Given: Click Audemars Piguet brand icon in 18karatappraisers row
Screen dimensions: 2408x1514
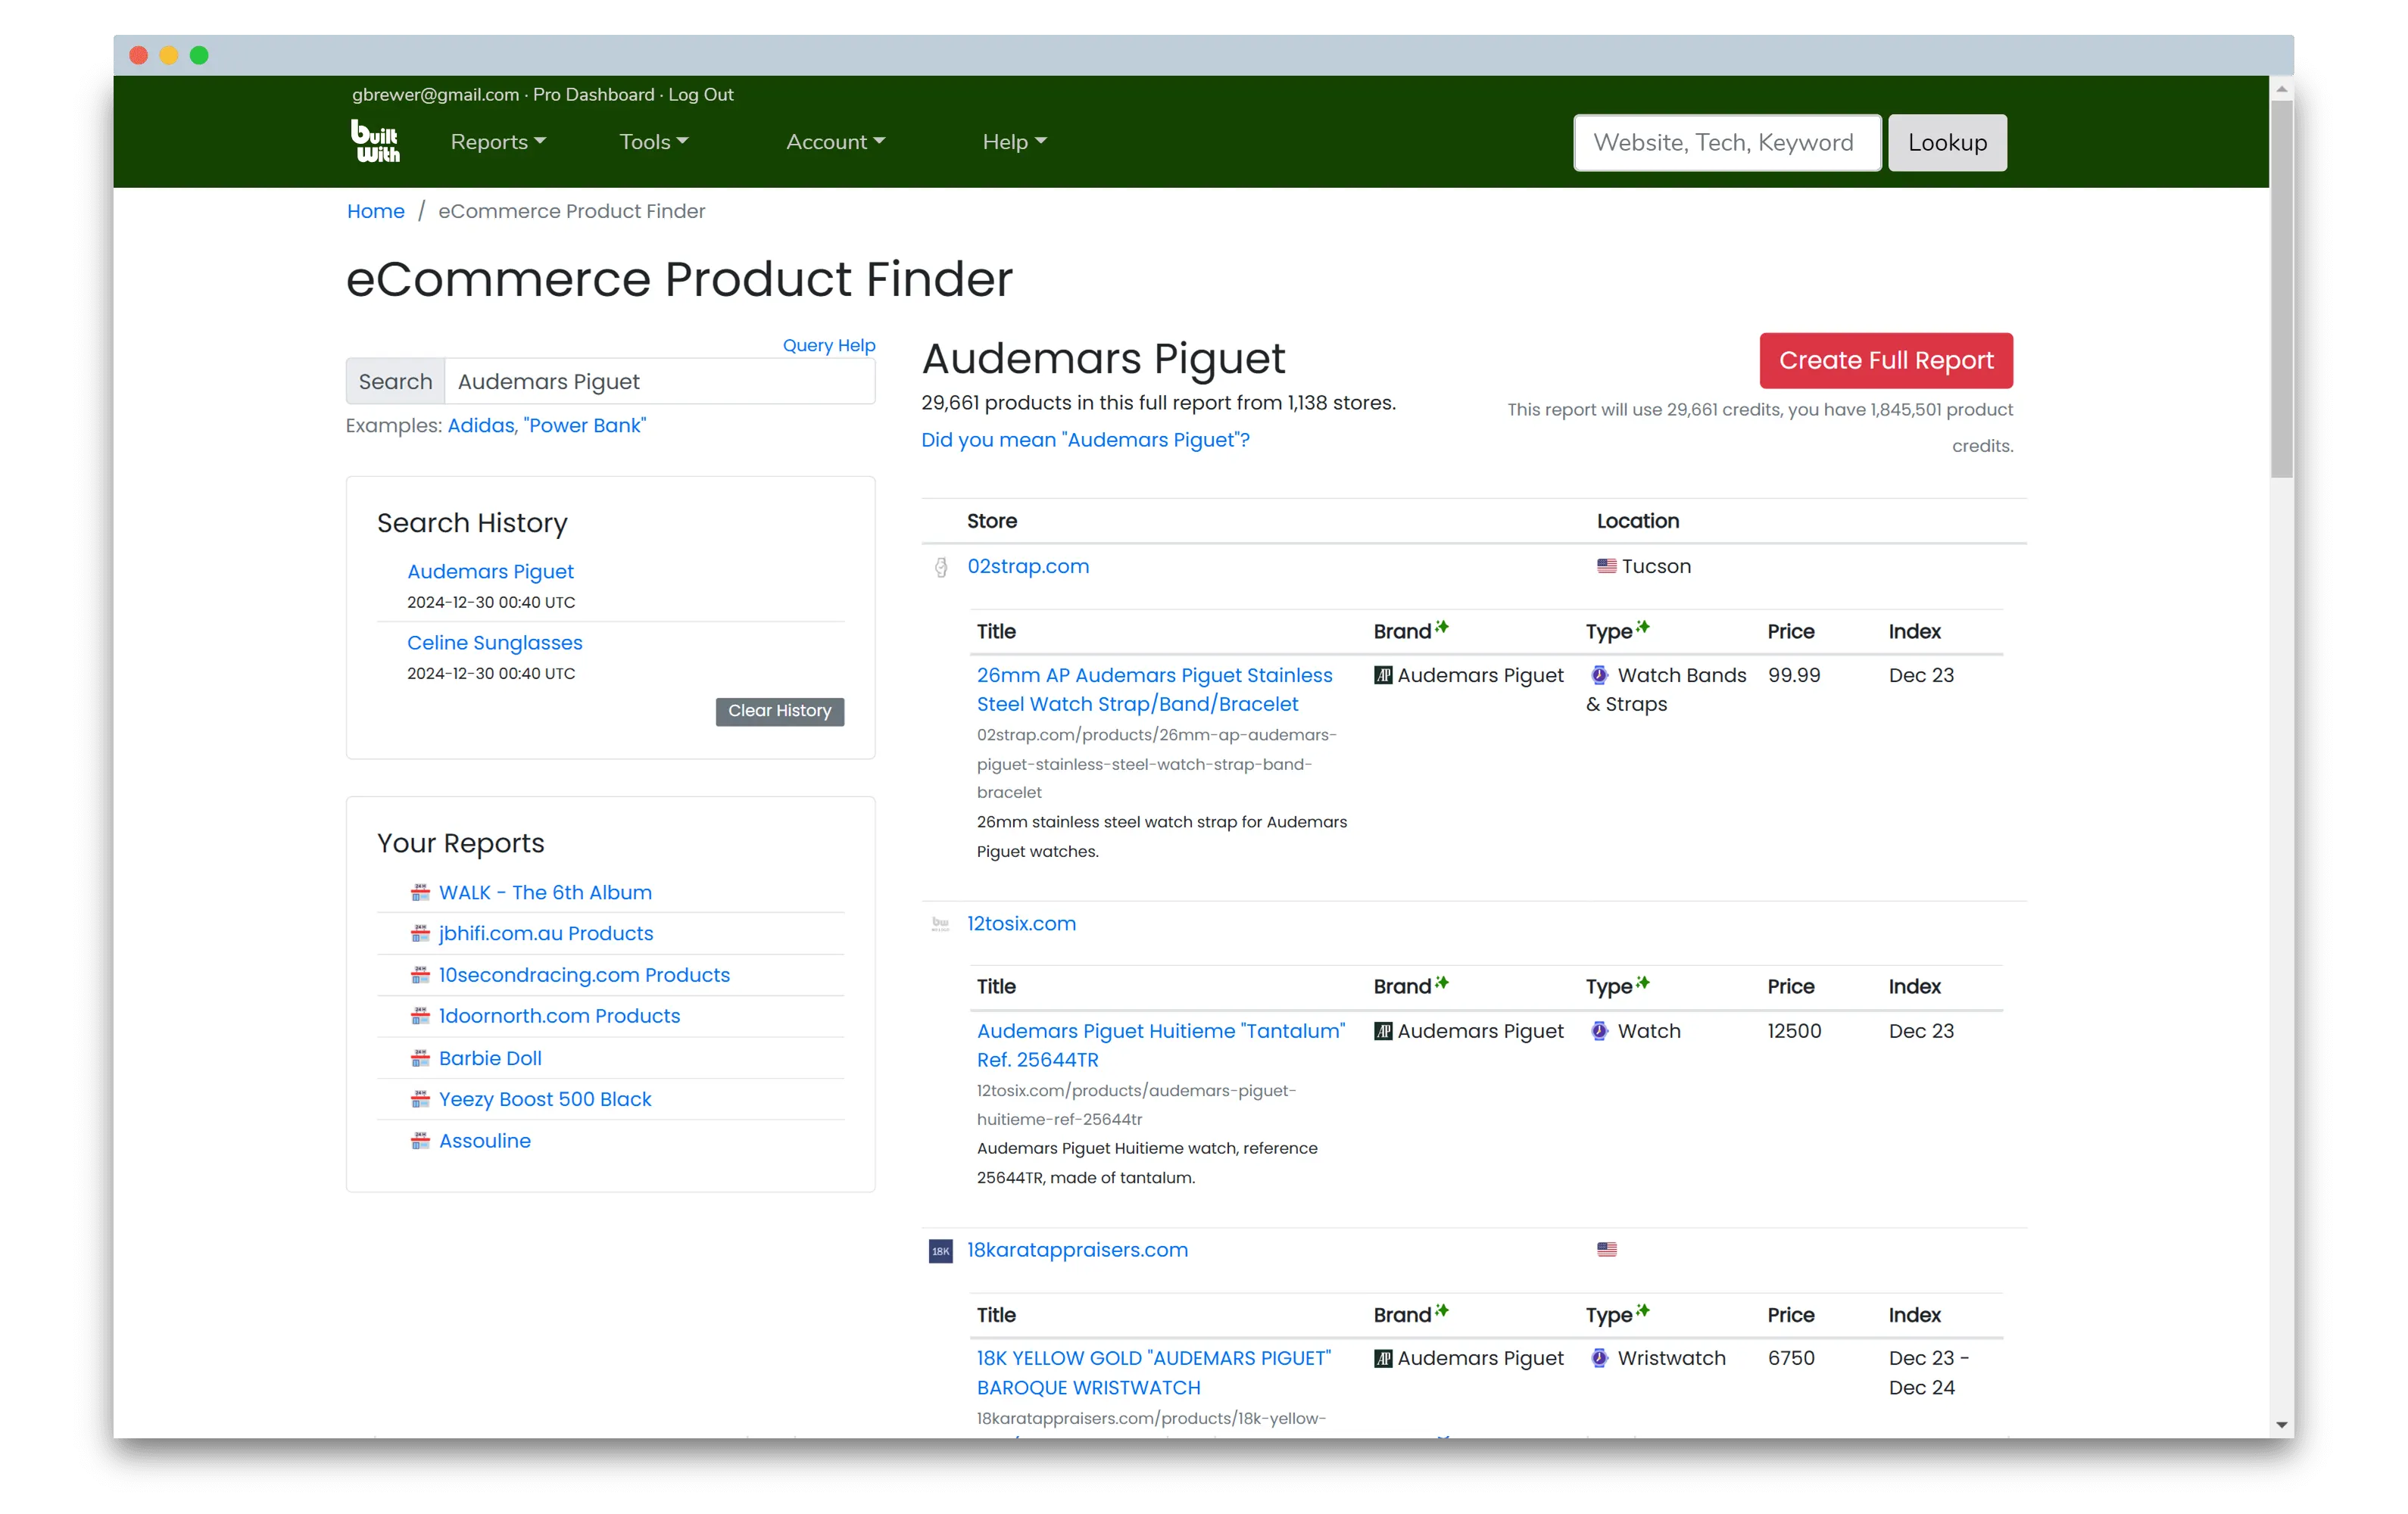Looking at the screenshot, I should 1383,1358.
